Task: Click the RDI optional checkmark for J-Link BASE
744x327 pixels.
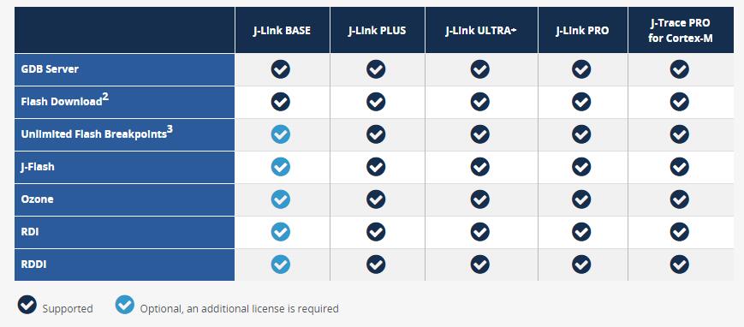Action: click(281, 232)
